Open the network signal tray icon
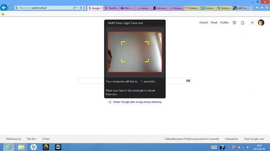This screenshot has height=151, width=270. [x=243, y=147]
